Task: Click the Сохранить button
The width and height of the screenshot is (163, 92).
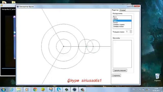Action: (116, 76)
